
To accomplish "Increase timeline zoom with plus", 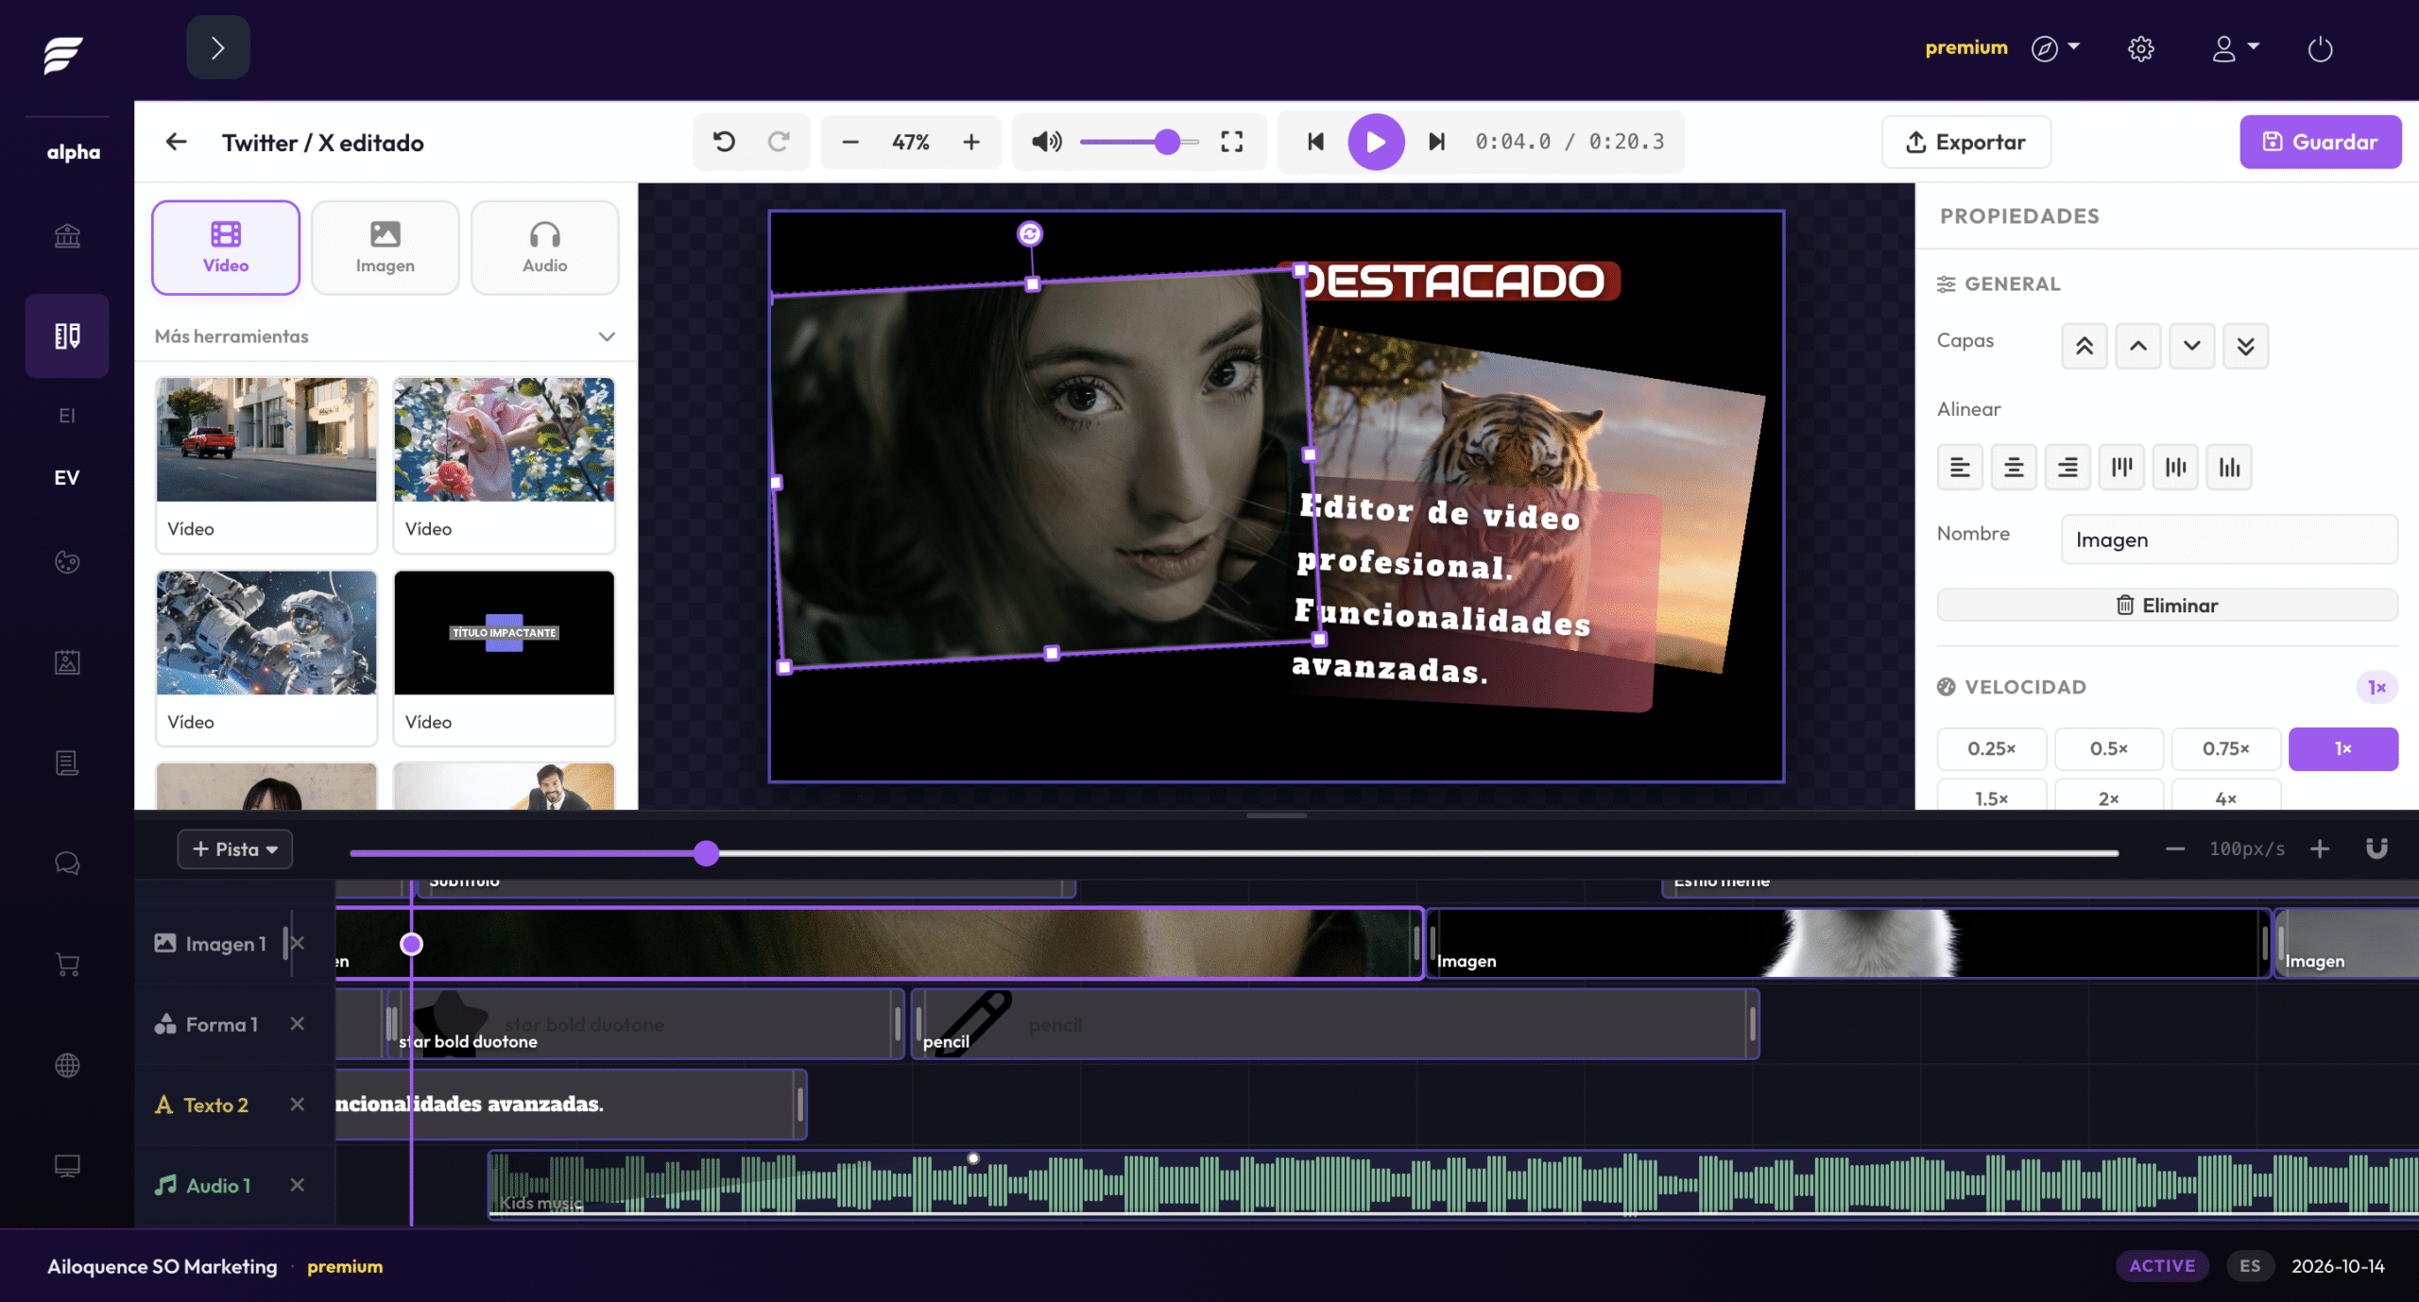I will pos(2320,848).
